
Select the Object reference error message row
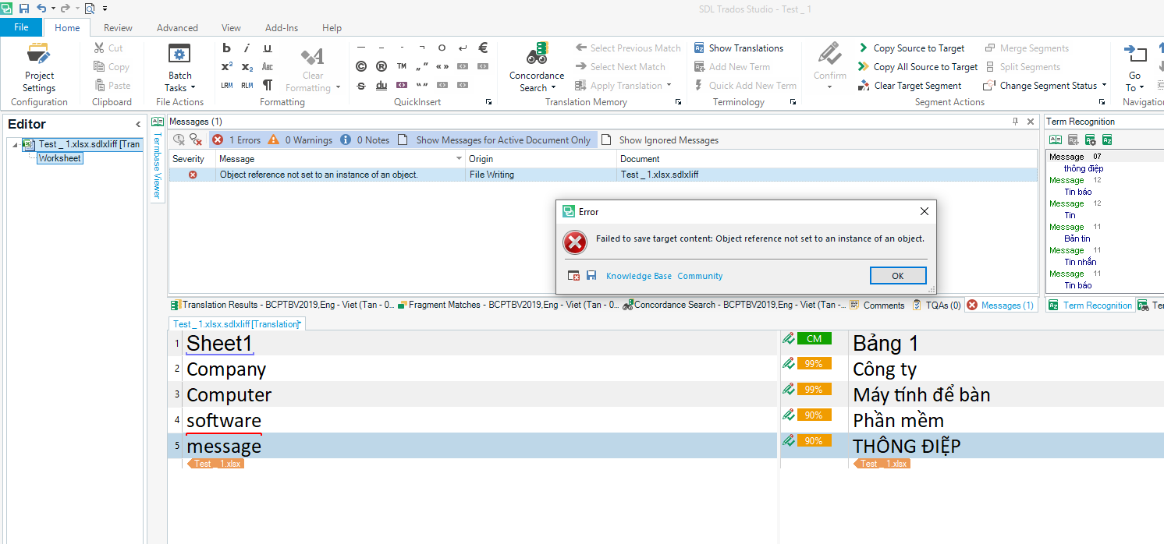click(603, 175)
